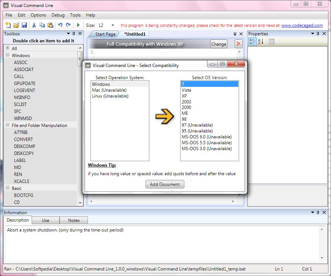Open the font Size dropdown
Screen dimensions: 331x276
(x=113, y=25)
